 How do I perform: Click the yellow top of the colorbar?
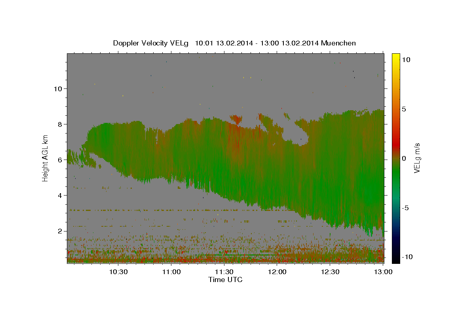click(x=396, y=56)
